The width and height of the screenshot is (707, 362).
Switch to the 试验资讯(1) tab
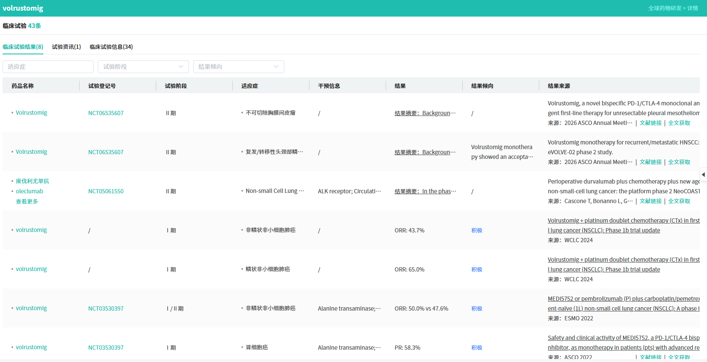point(66,47)
